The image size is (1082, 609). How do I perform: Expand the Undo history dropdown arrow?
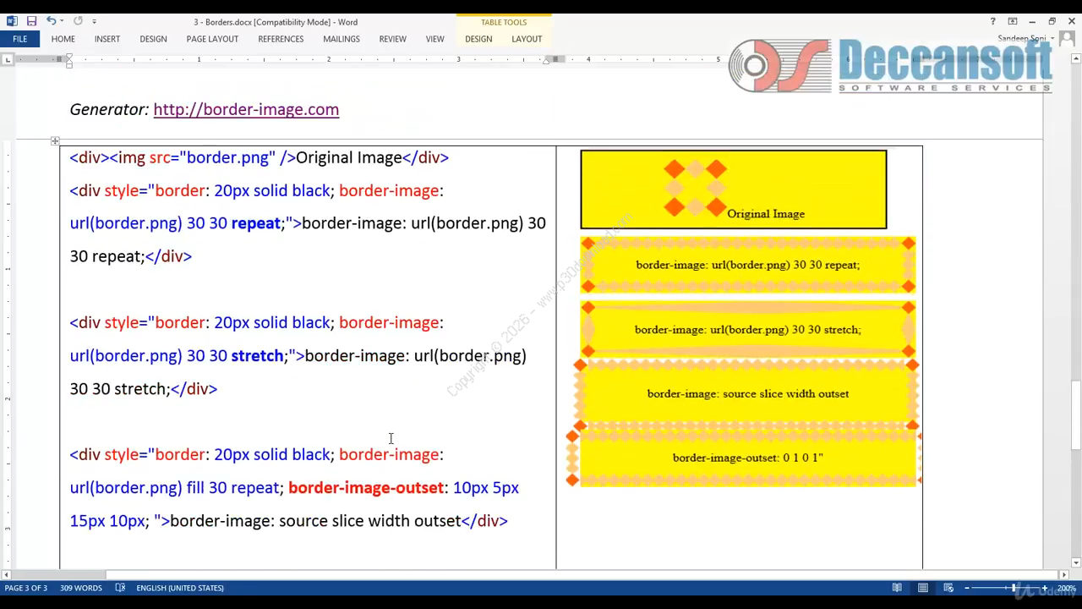[x=63, y=21]
